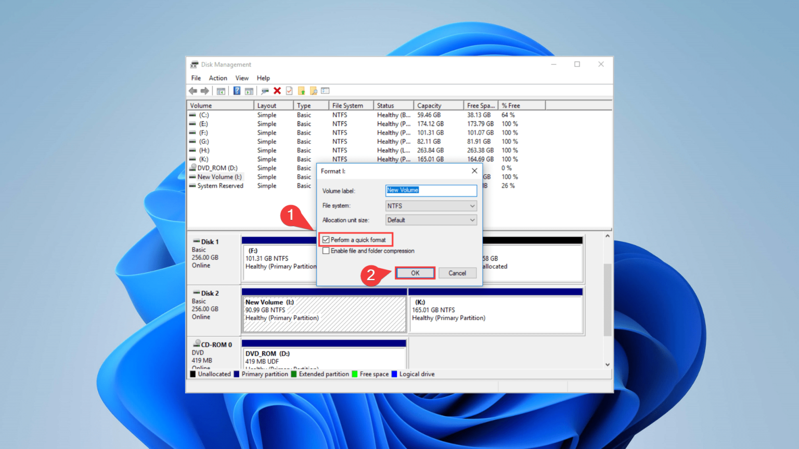The height and width of the screenshot is (449, 799).
Task: Cancel the format dialog
Action: coord(457,273)
